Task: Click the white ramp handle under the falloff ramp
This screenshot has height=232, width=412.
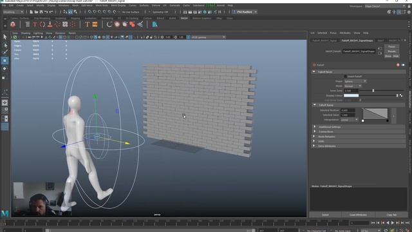Action: coord(363,121)
